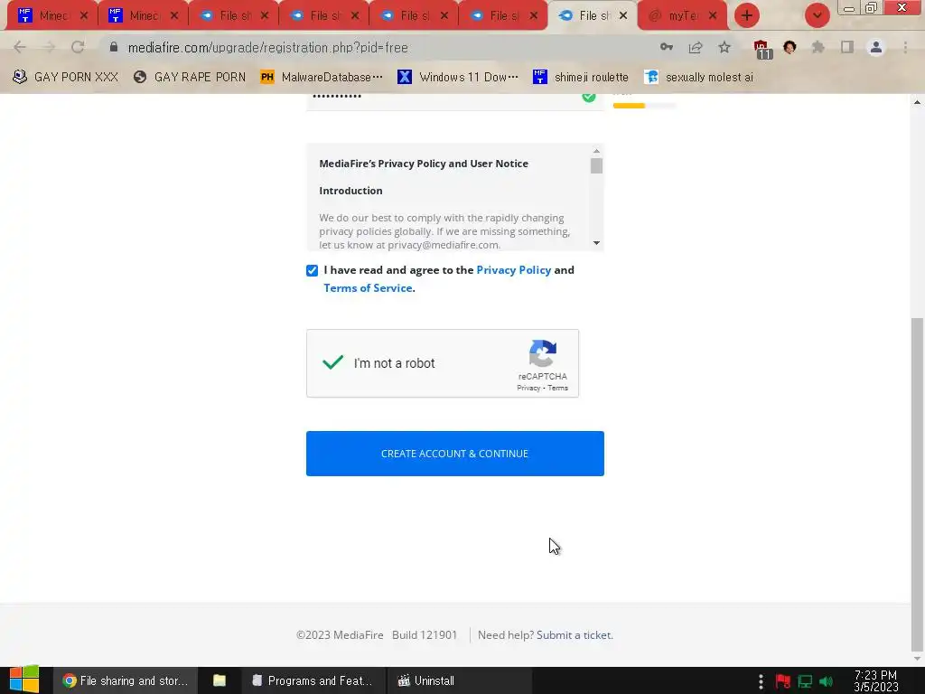
Task: Bookmark this page with the star icon
Action: pyautogui.click(x=724, y=47)
